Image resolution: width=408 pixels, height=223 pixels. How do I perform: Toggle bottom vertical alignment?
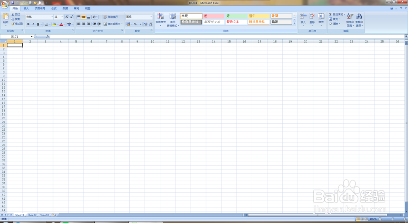coord(89,17)
